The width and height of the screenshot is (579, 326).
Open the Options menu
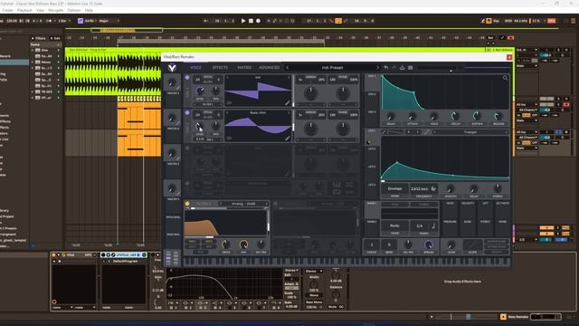click(74, 10)
